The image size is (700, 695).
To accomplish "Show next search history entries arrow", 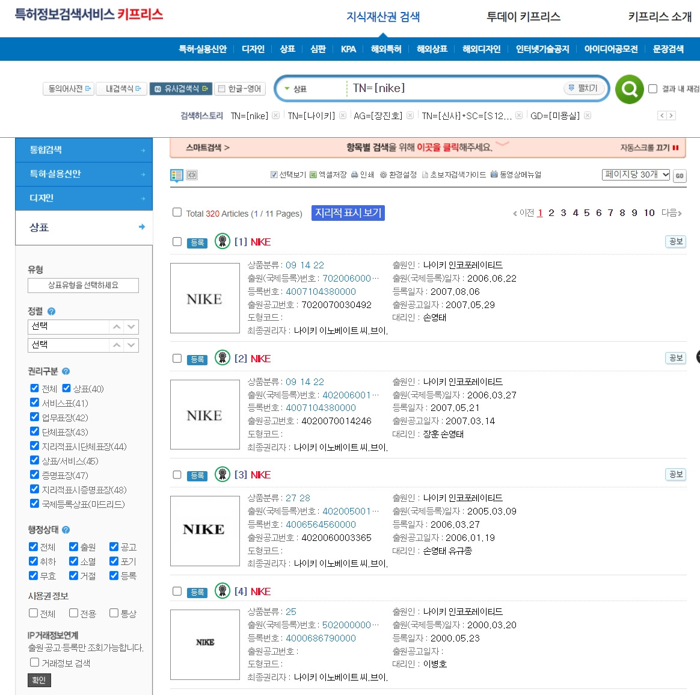I will [x=671, y=116].
